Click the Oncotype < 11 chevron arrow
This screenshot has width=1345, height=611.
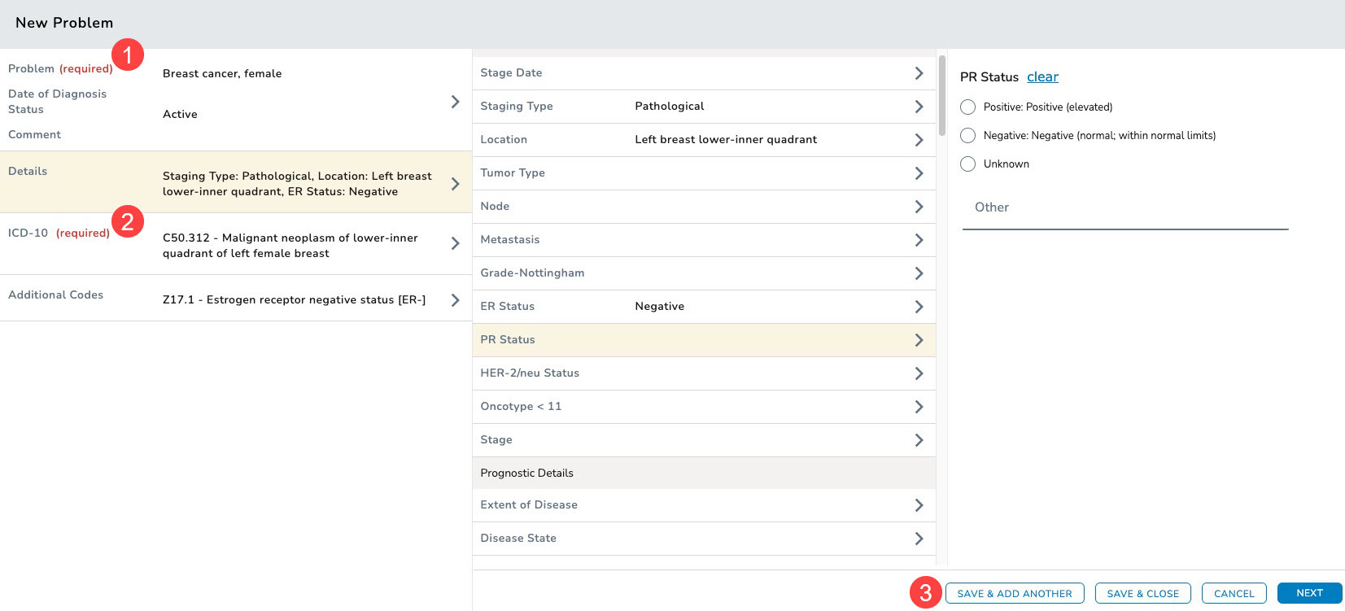coord(919,407)
